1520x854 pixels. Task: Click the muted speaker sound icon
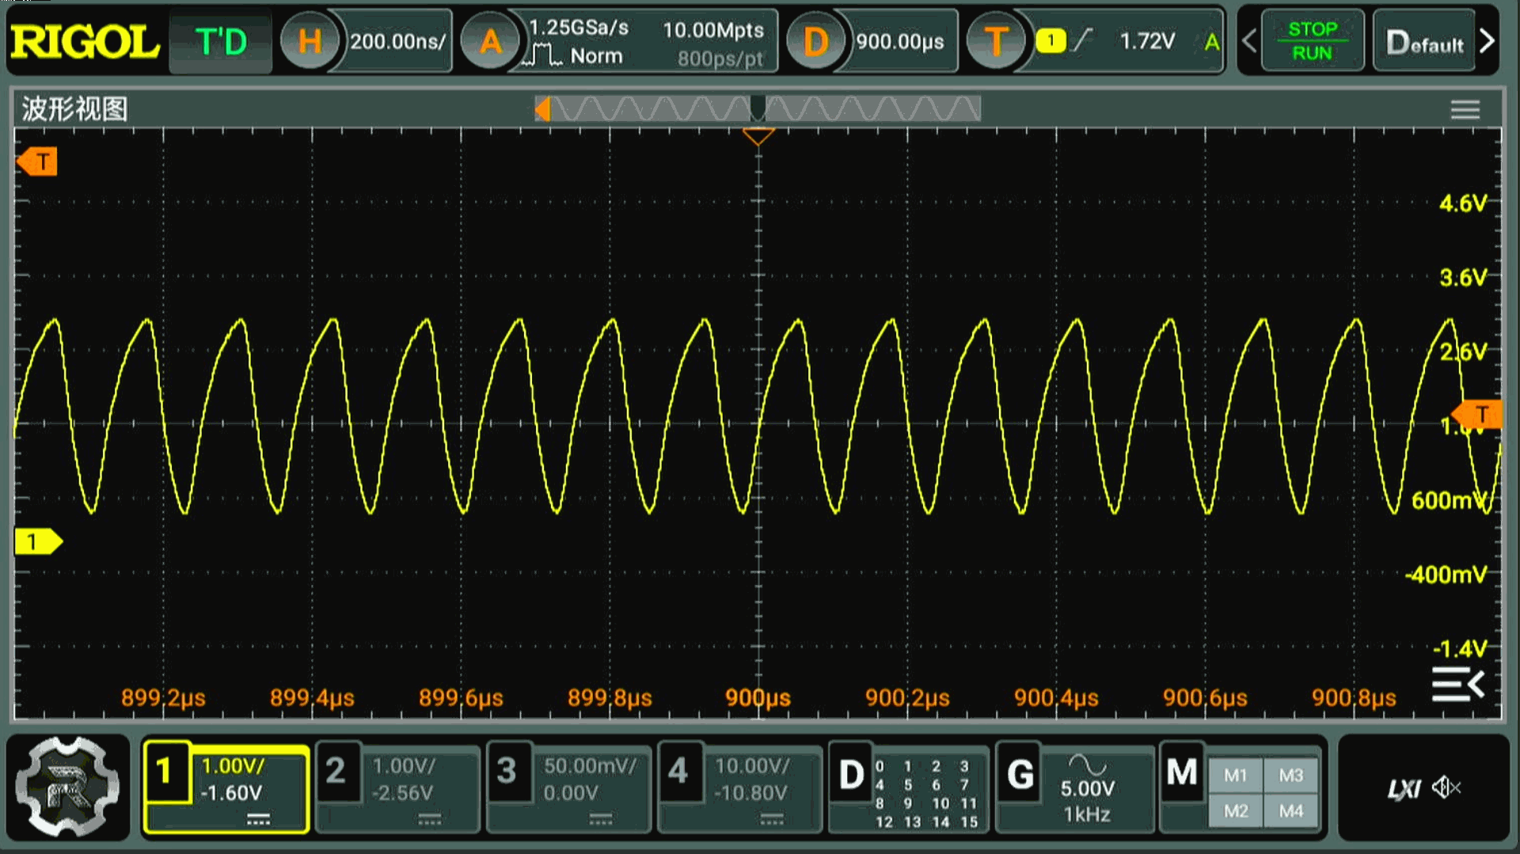coord(1446,788)
